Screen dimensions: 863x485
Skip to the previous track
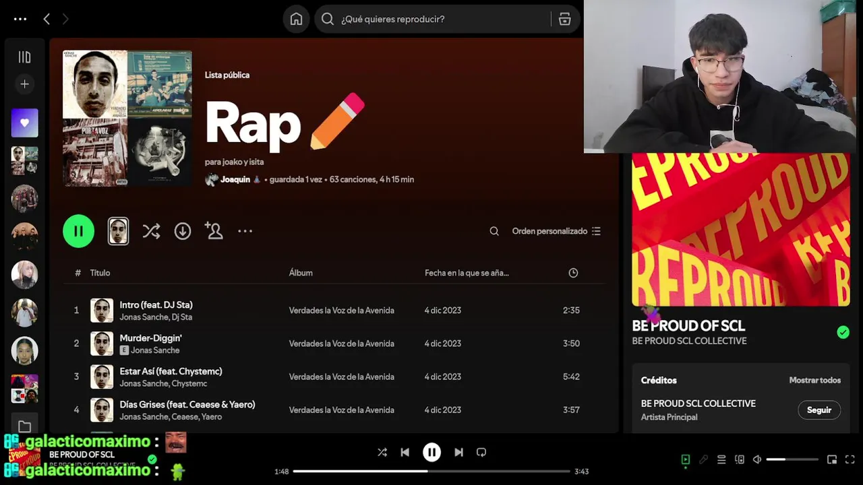[x=405, y=453]
